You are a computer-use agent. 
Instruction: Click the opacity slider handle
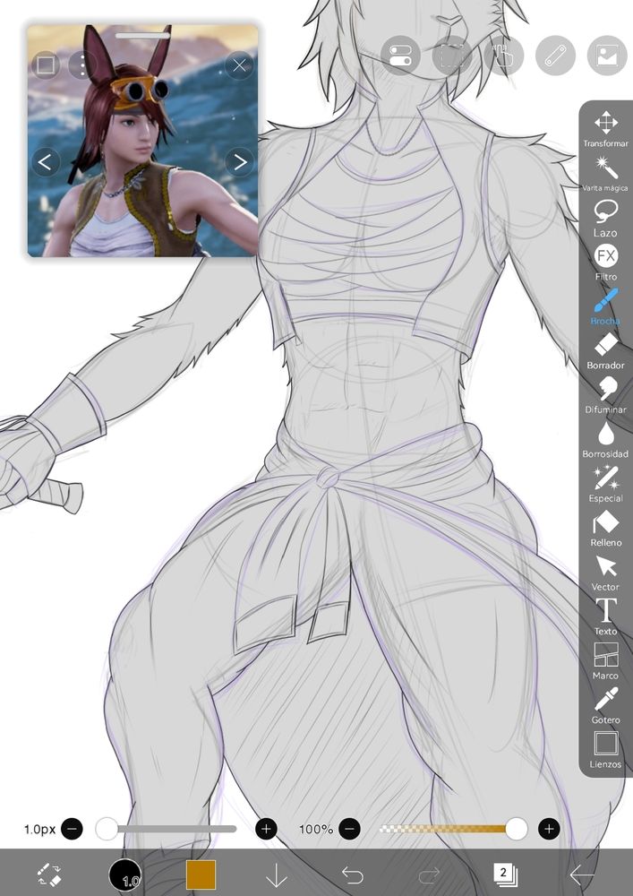[x=516, y=829]
